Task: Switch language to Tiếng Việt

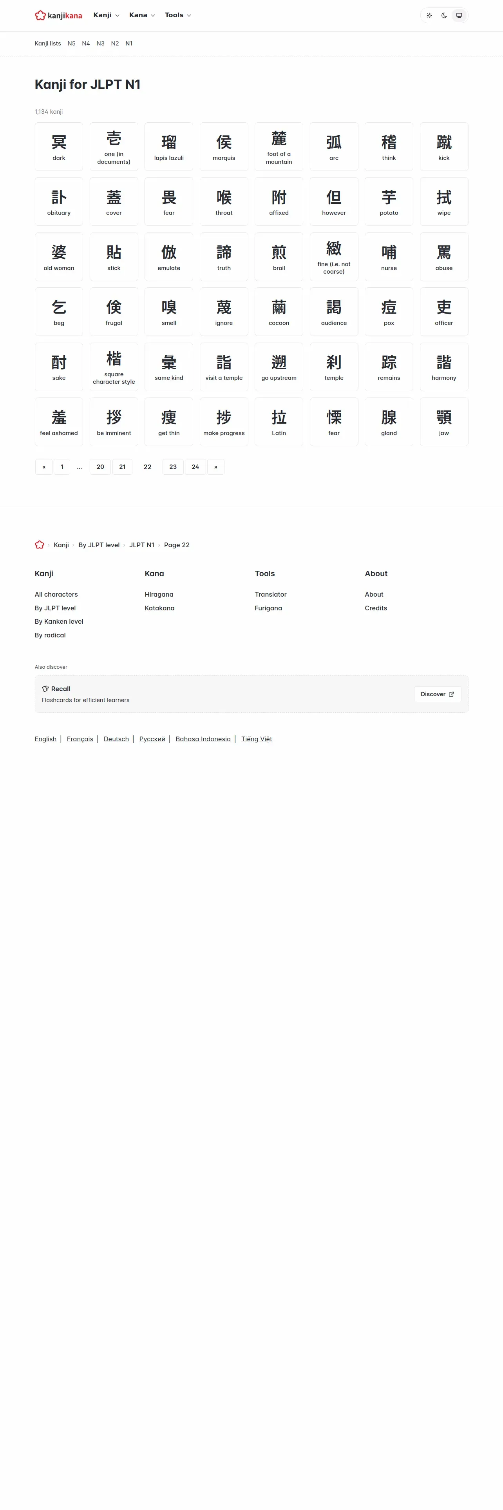Action: pyautogui.click(x=257, y=739)
